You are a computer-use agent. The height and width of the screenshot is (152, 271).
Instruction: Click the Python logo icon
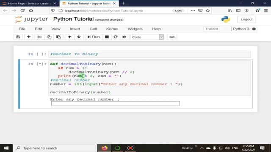point(226,19)
